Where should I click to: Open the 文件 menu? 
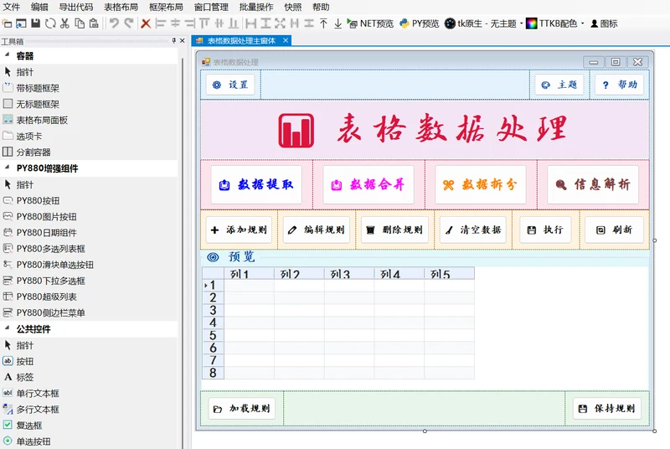12,7
